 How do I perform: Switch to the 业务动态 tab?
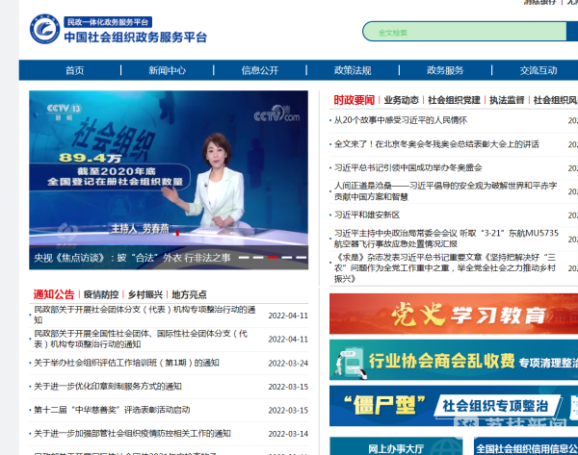point(401,100)
